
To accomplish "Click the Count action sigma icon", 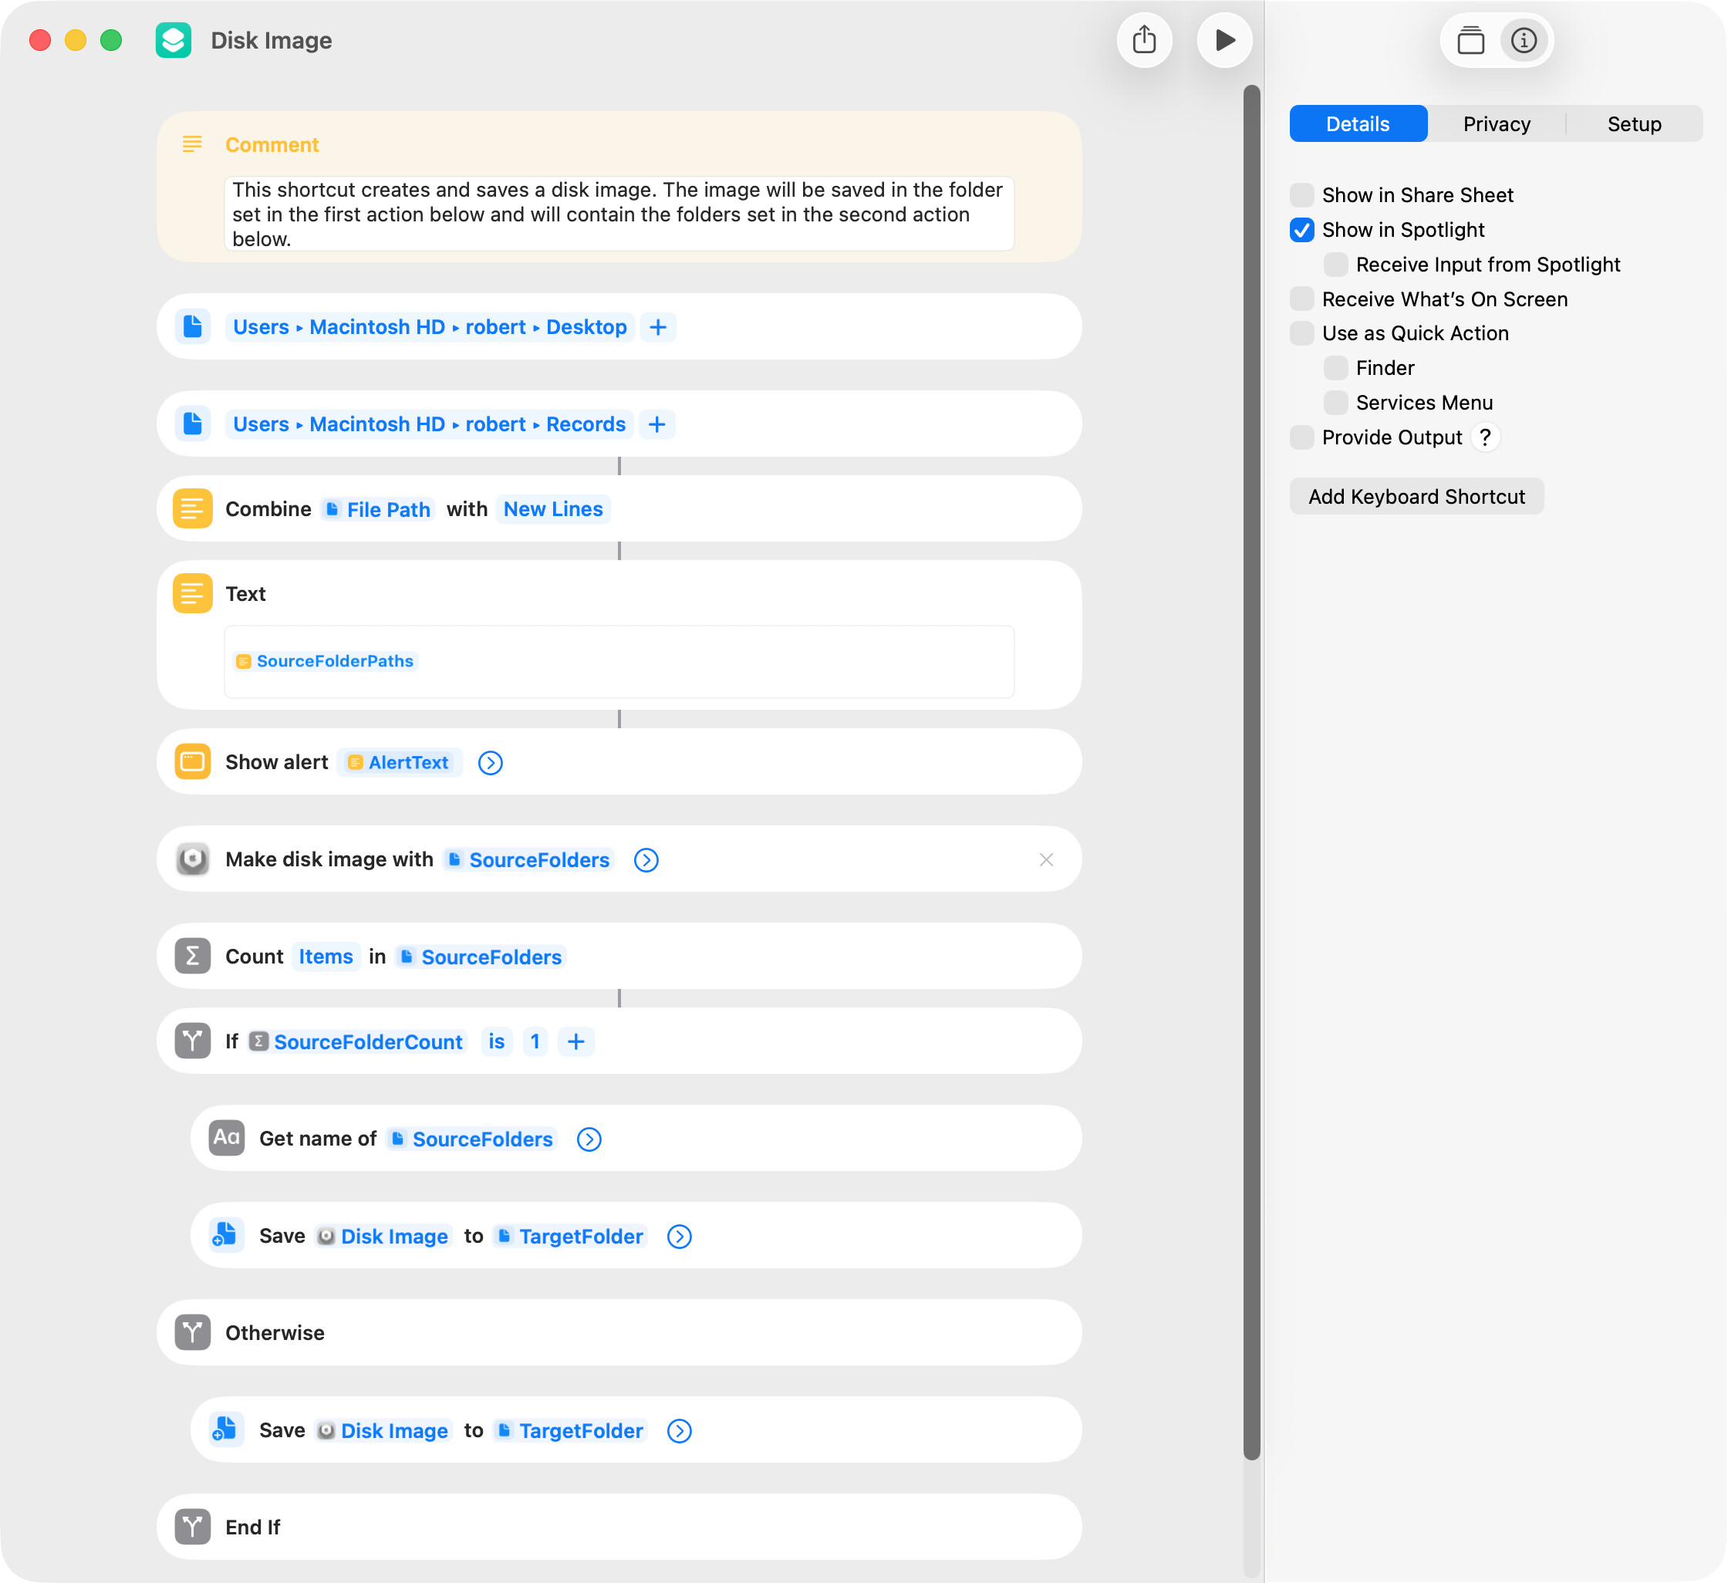I will tap(193, 957).
